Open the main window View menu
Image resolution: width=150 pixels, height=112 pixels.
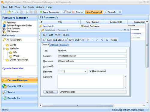[18, 7]
